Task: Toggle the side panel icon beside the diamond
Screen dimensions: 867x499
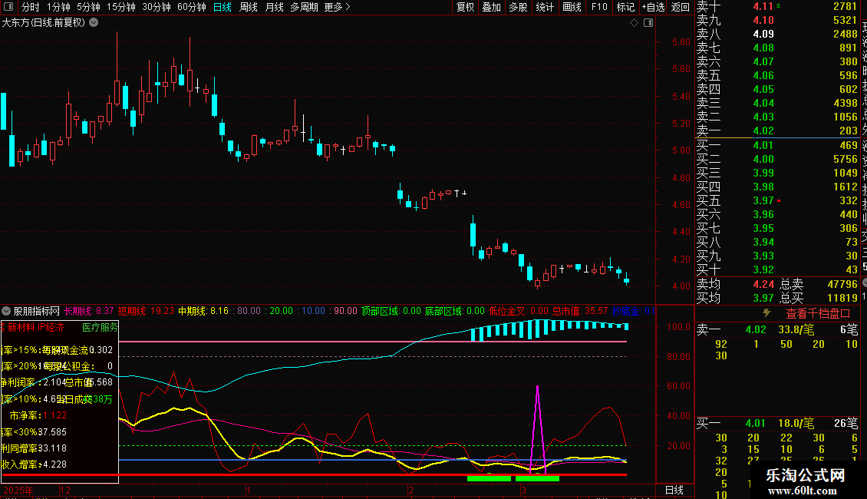Action: (x=648, y=22)
